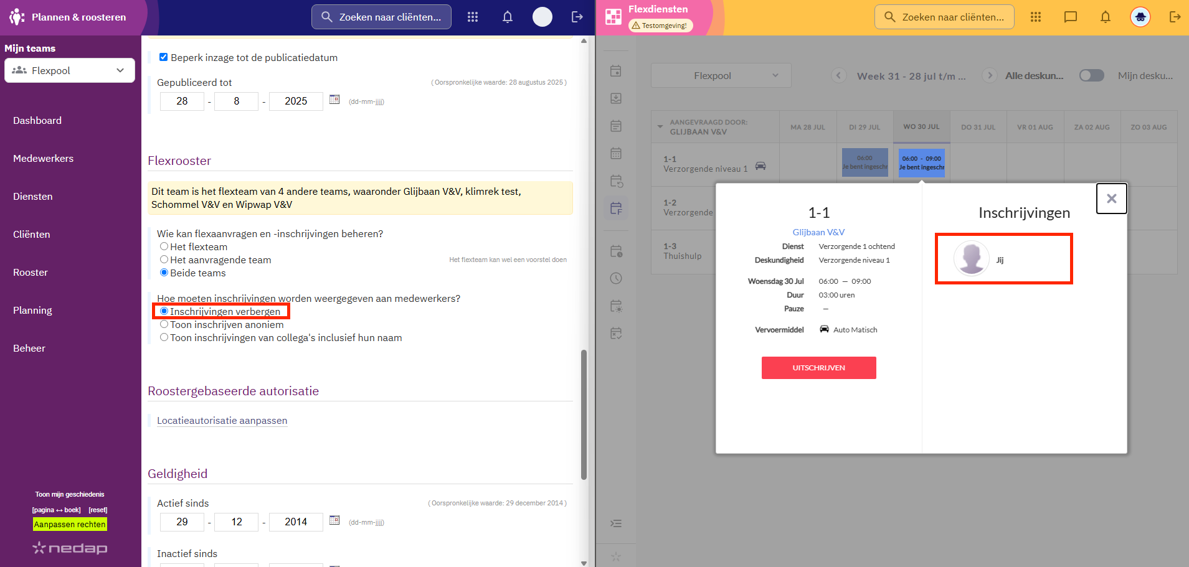Click the settings page vertical scrollbar
The image size is (1189, 567).
(584, 415)
